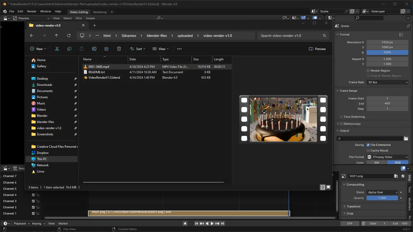Open the output folder browser icon
413x232 pixels.
pyautogui.click(x=406, y=139)
